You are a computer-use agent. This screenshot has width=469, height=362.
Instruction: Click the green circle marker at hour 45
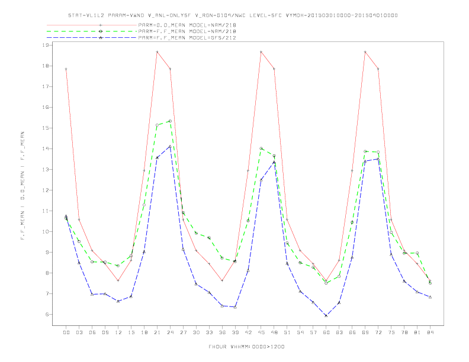(x=261, y=148)
